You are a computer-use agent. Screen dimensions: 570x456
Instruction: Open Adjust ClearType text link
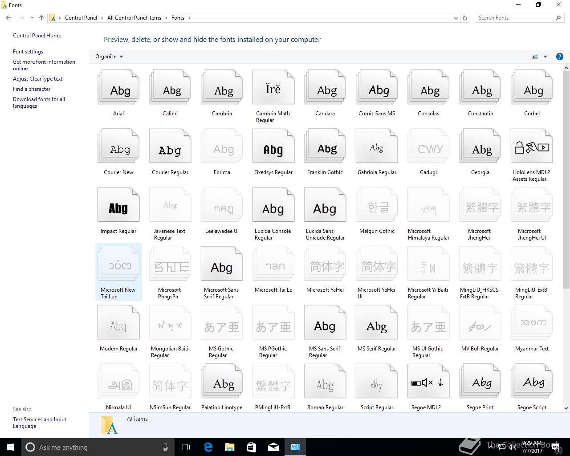click(x=37, y=79)
